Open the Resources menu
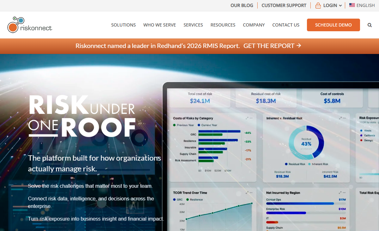The image size is (379, 231). tap(223, 25)
